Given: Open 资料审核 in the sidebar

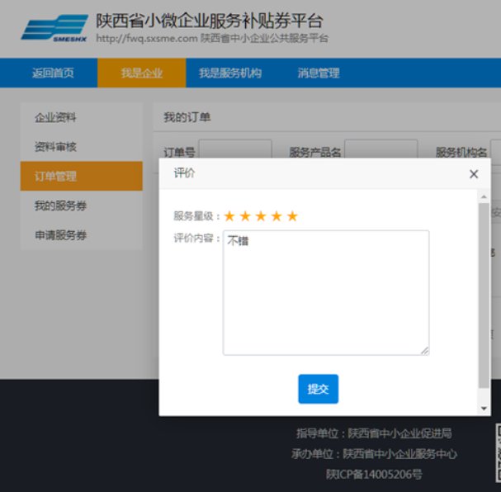Looking at the screenshot, I should [55, 147].
